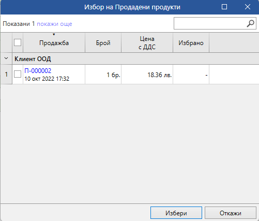Collapse the Клиент ООД group chevron
The image size is (259, 221).
(x=6, y=58)
